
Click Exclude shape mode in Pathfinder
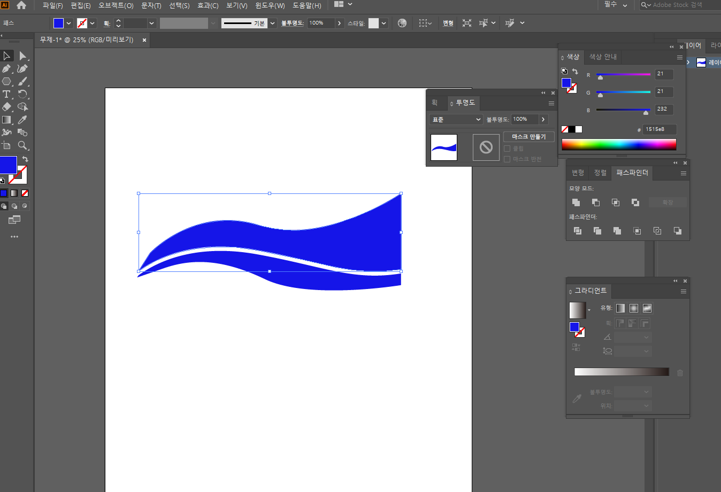[635, 202]
